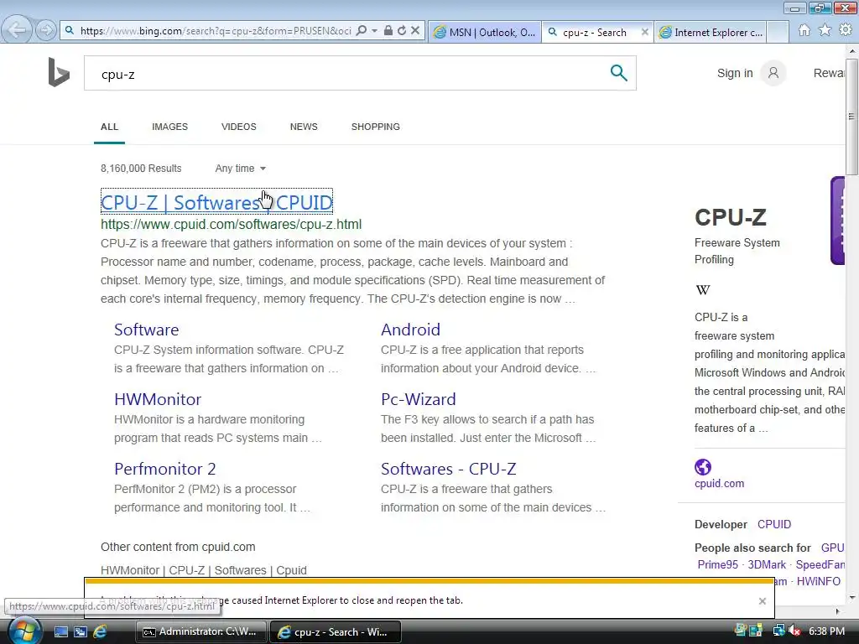The width and height of the screenshot is (859, 644).
Task: Click the network status tray icon
Action: [778, 631]
